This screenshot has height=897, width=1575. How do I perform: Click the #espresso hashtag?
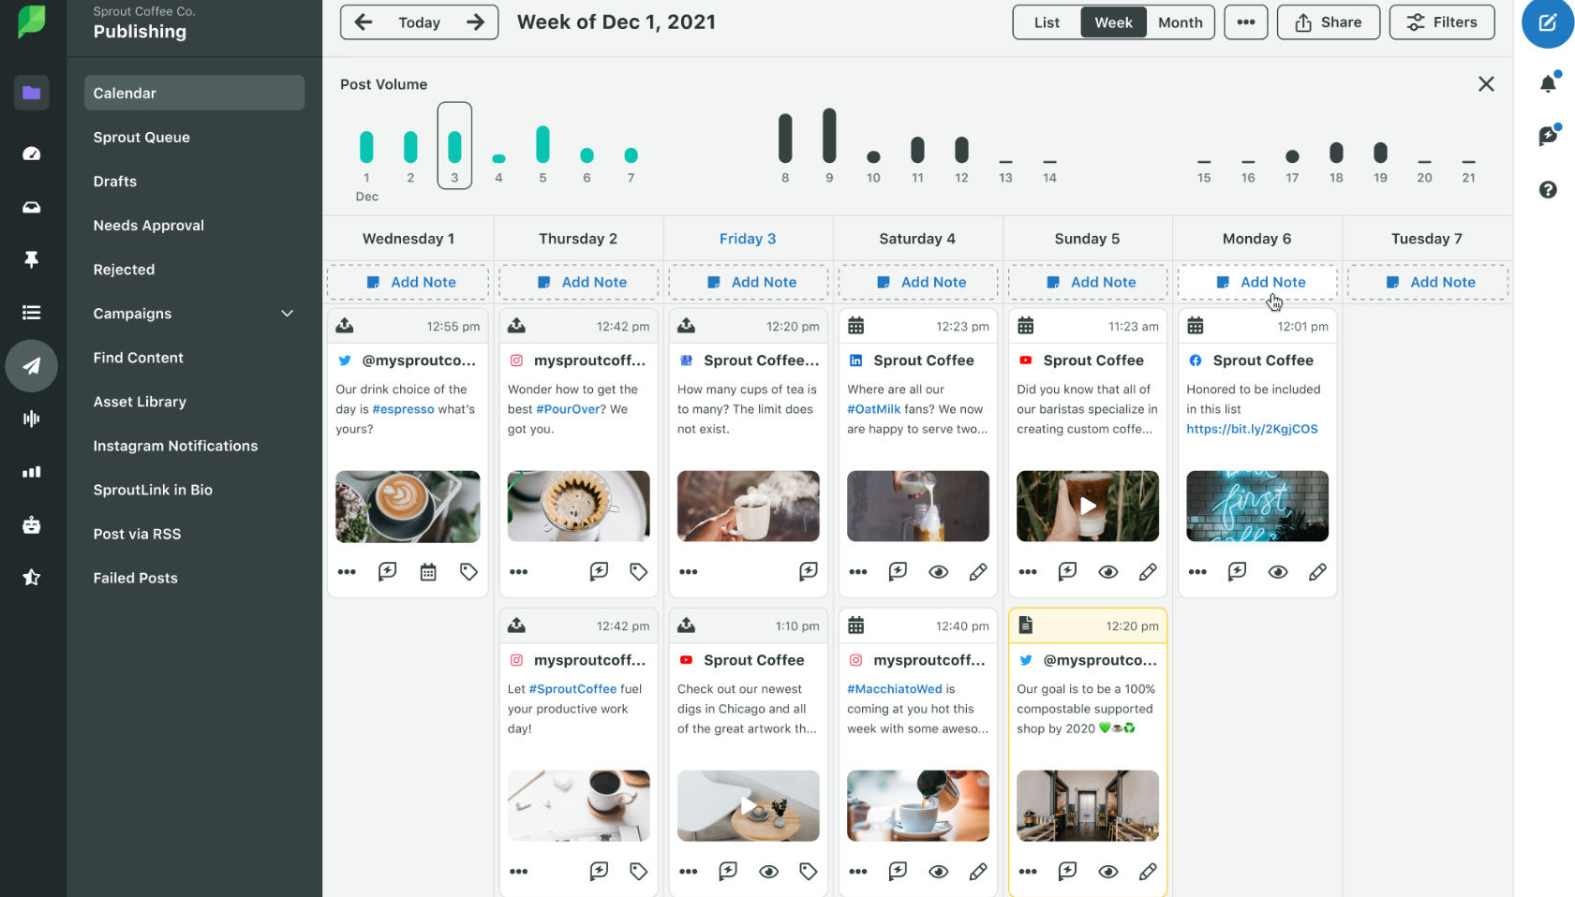[403, 409]
